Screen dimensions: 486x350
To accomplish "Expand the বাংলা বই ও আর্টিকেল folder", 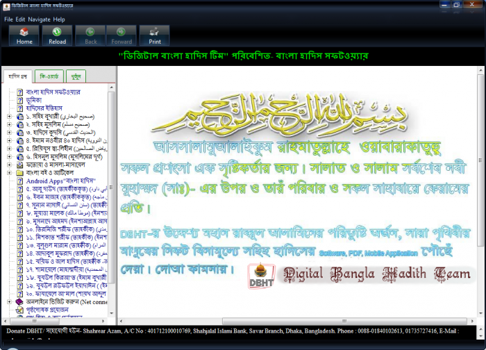I will (x=9, y=173).
